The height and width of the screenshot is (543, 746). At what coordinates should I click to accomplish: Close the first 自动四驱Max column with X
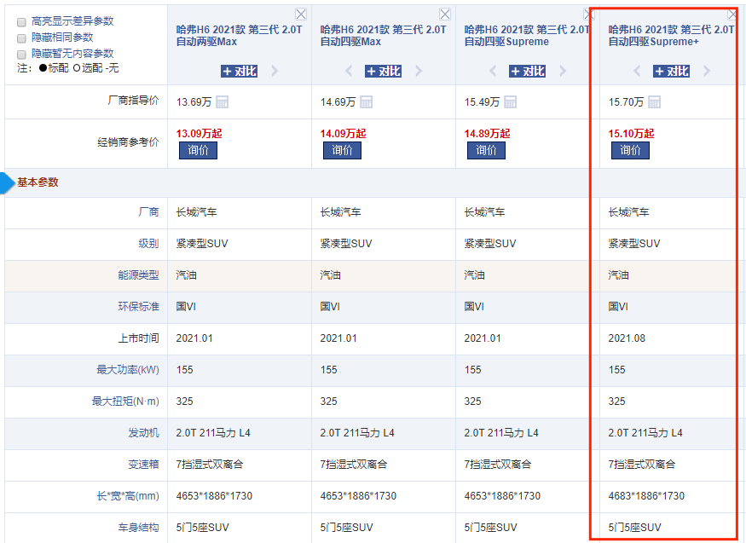[x=445, y=14]
